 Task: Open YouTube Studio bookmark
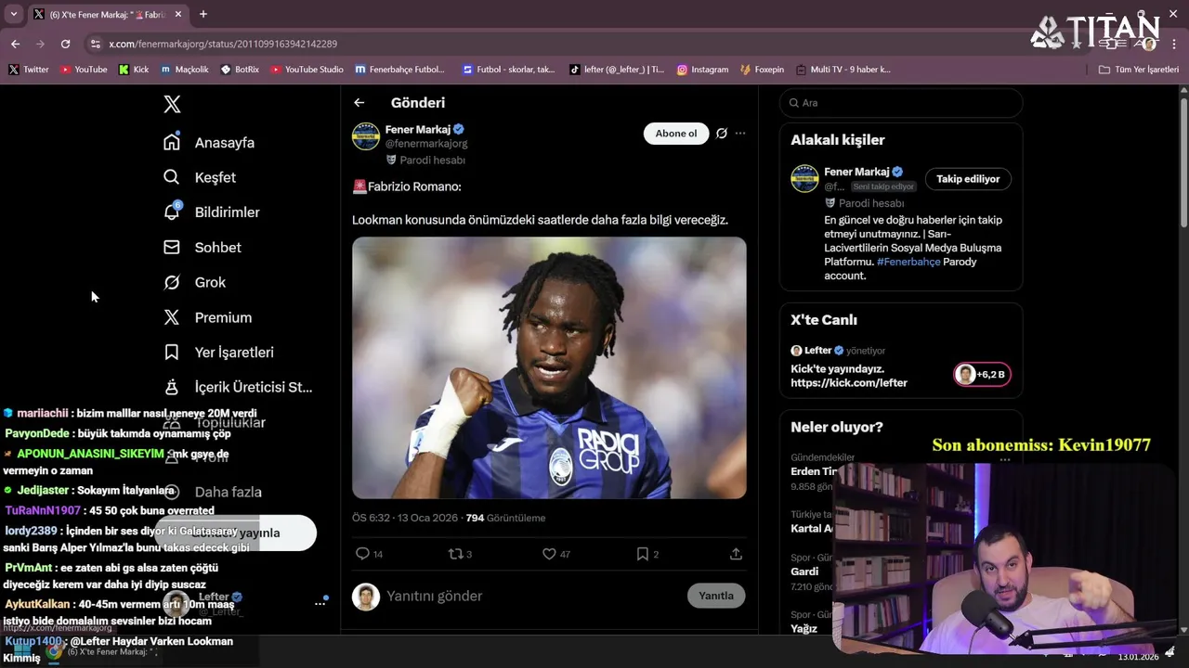tap(307, 70)
